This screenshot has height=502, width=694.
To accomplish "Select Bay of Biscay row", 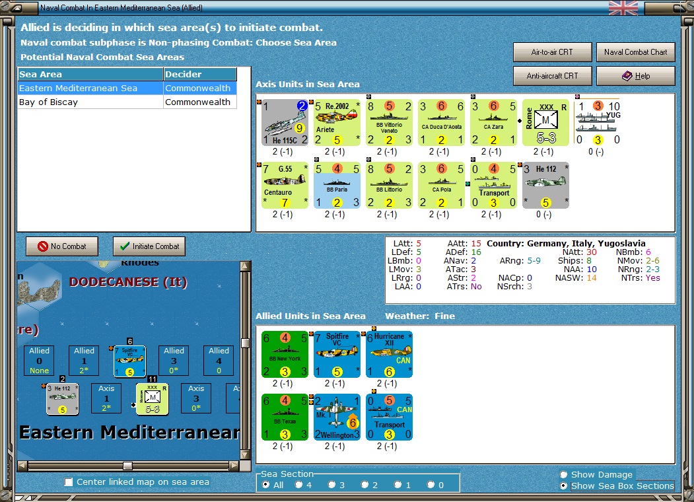I will click(127, 102).
